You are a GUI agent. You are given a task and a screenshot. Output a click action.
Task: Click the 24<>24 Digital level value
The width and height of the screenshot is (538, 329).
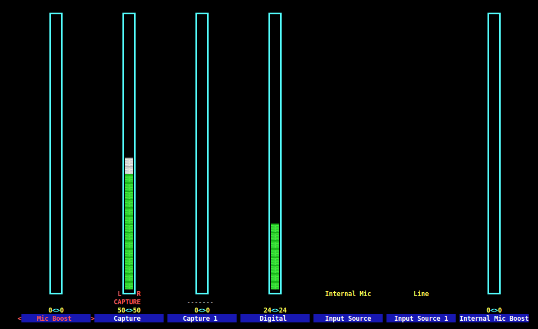(275, 310)
